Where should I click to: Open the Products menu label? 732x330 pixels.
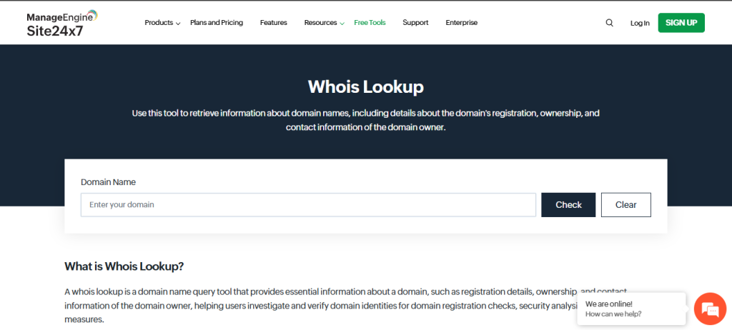point(158,23)
